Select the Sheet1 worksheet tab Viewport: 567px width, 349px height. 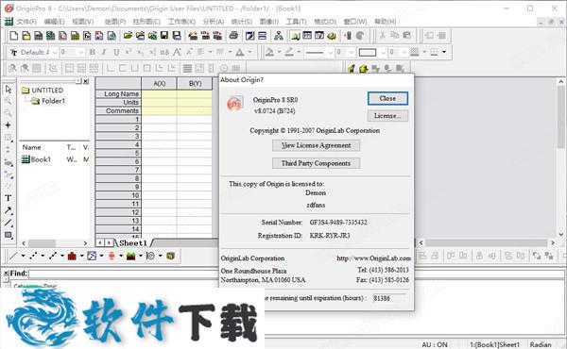coord(133,243)
